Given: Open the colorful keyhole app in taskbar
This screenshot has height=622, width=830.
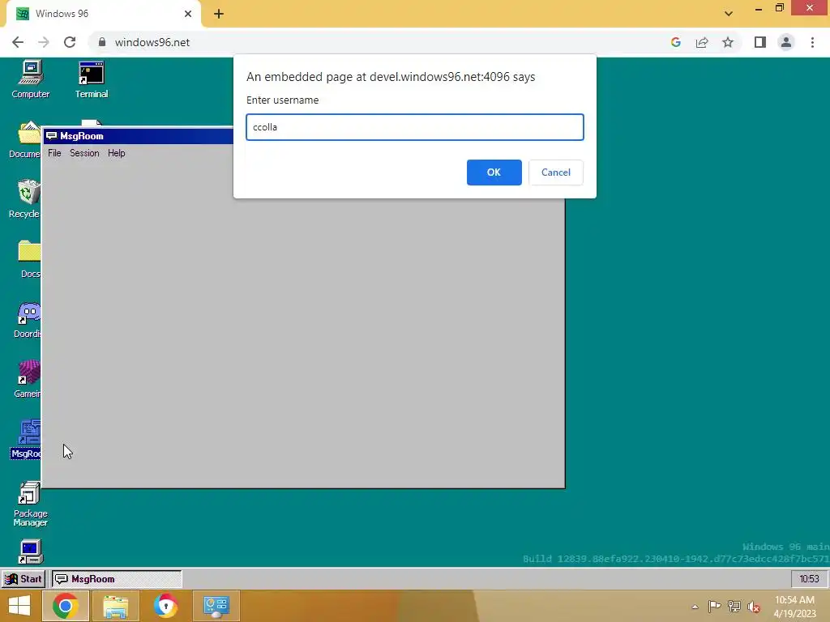Looking at the screenshot, I should pyautogui.click(x=165, y=606).
